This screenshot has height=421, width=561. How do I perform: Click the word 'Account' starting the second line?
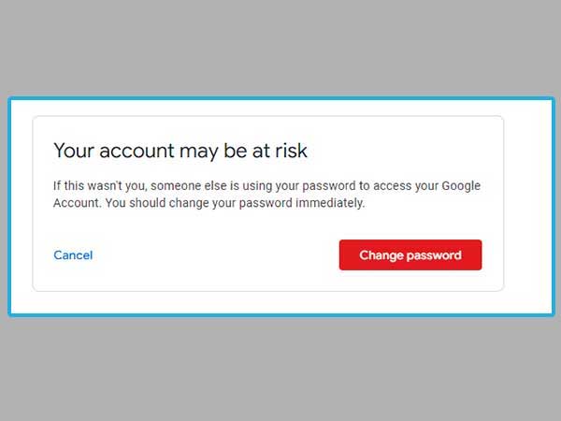[76, 203]
